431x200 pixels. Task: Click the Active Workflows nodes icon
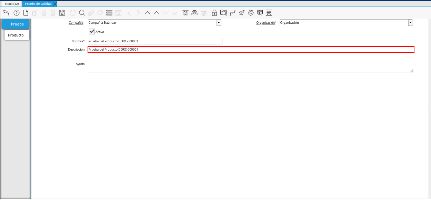point(233,13)
